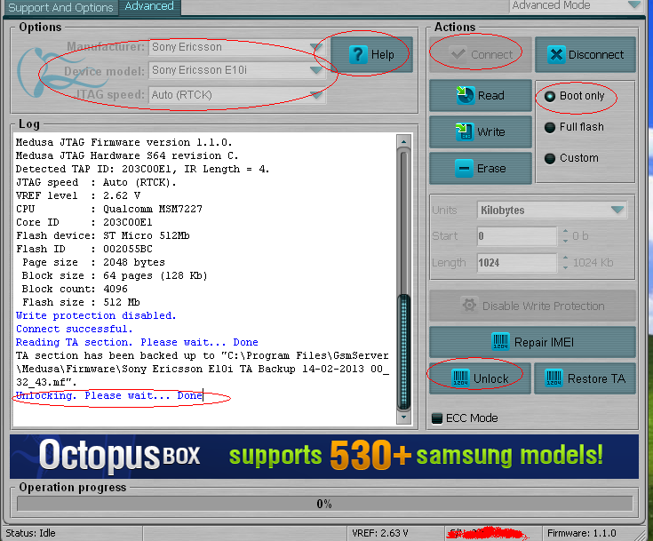Open the Octopus Box banner advertisement
Viewport: 653px width, 541px height.
324,456
